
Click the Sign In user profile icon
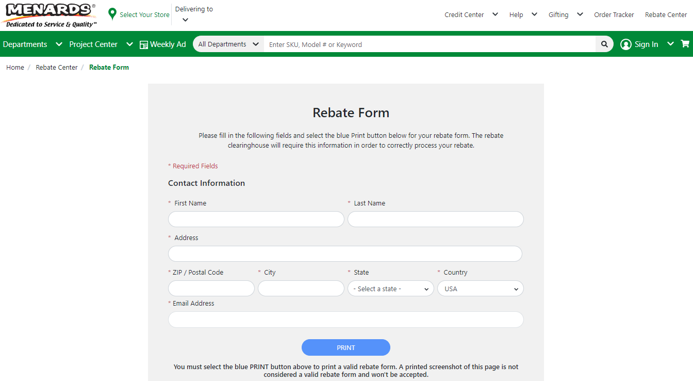626,44
